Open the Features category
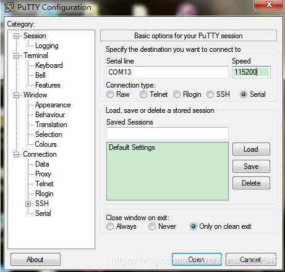 pos(48,85)
